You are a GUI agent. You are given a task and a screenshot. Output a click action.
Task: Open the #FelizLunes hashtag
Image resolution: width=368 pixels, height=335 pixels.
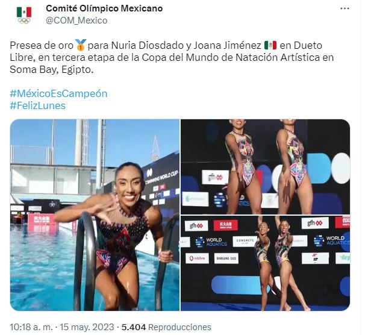(37, 105)
